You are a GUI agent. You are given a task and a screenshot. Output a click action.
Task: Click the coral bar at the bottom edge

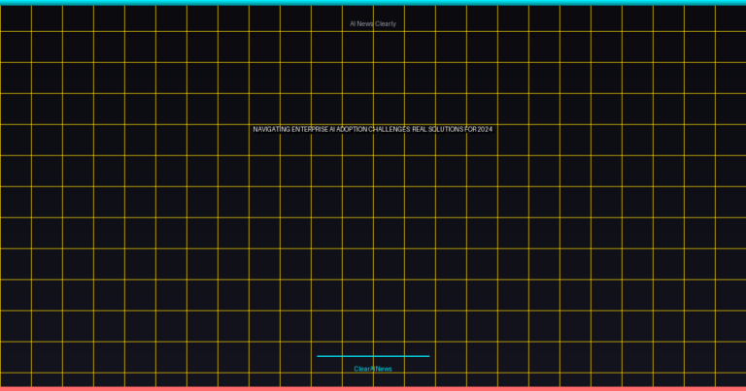[x=373, y=388]
